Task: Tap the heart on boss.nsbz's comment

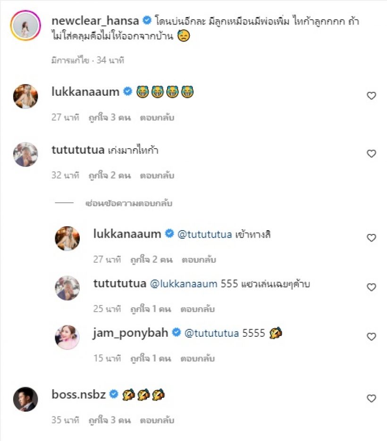Action: 371,399
